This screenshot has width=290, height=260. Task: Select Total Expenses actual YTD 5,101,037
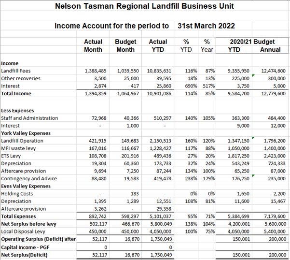(161, 217)
